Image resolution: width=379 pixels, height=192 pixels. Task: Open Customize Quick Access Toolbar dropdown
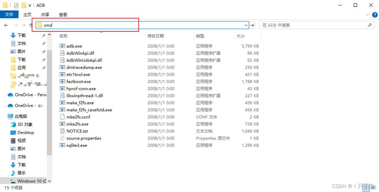click(30, 5)
